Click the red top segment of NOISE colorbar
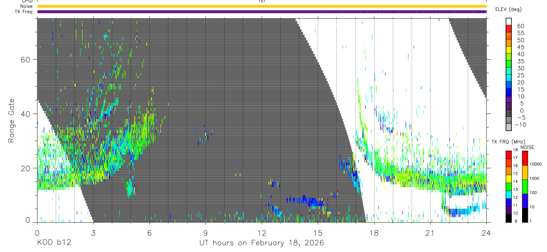 click(525, 158)
